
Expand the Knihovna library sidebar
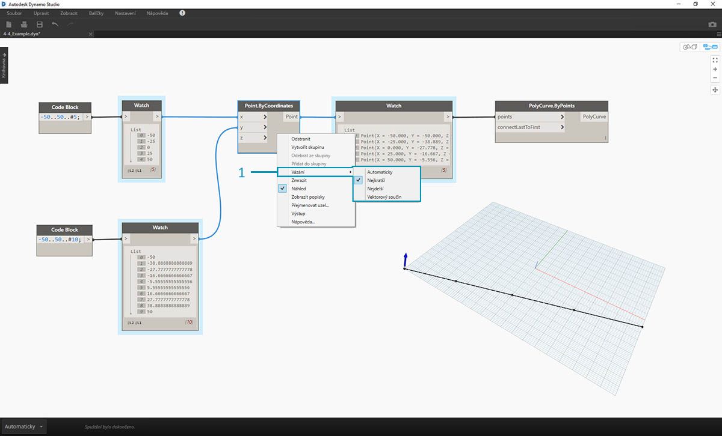pyautogui.click(x=4, y=66)
